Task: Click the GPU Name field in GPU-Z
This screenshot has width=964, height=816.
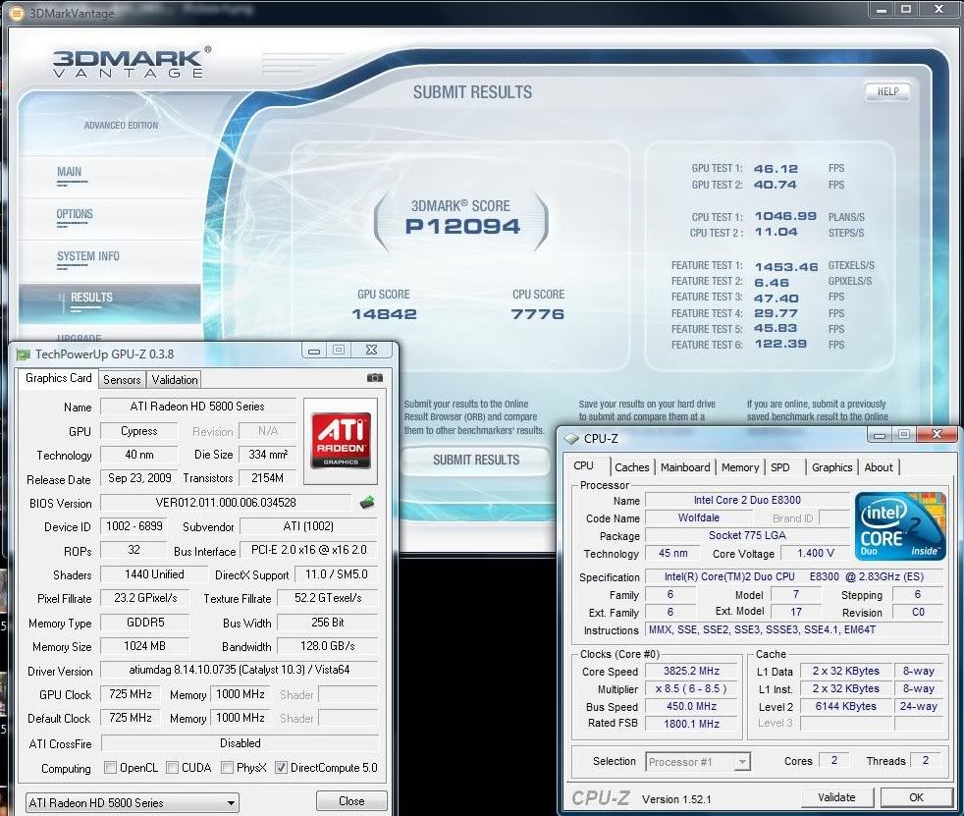Action: 197,407
